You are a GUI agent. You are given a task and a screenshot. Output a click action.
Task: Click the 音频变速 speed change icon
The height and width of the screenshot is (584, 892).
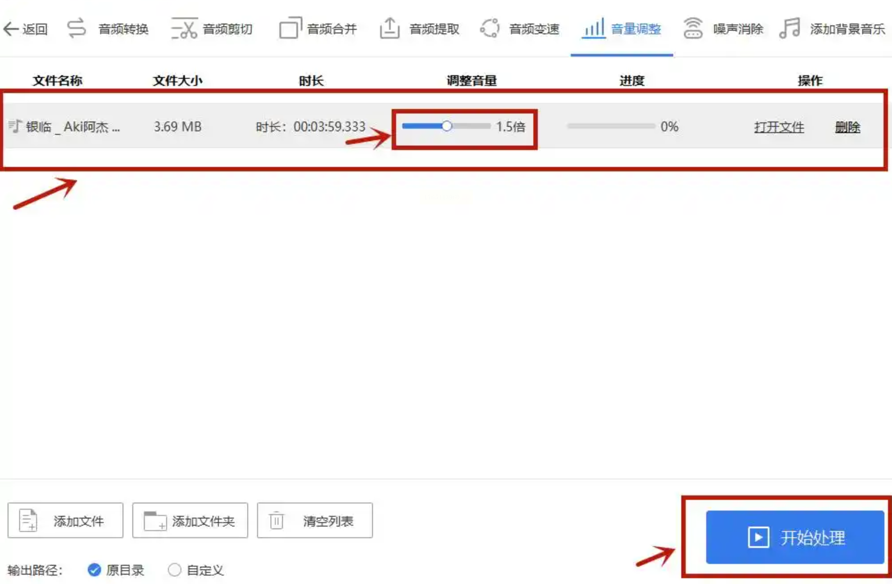point(490,28)
